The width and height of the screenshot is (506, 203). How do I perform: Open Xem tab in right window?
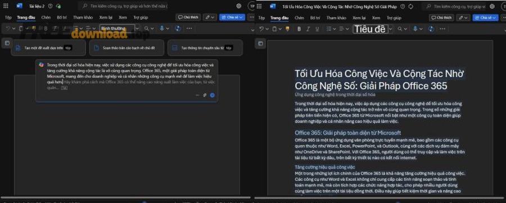click(376, 18)
